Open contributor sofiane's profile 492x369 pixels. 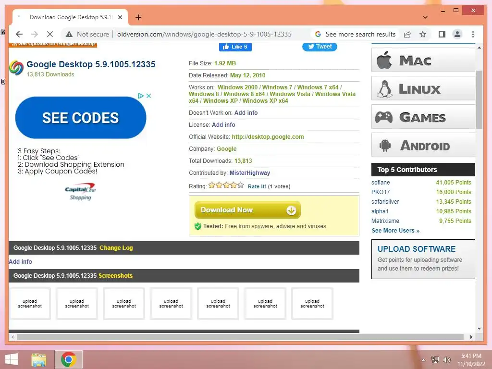pos(381,183)
